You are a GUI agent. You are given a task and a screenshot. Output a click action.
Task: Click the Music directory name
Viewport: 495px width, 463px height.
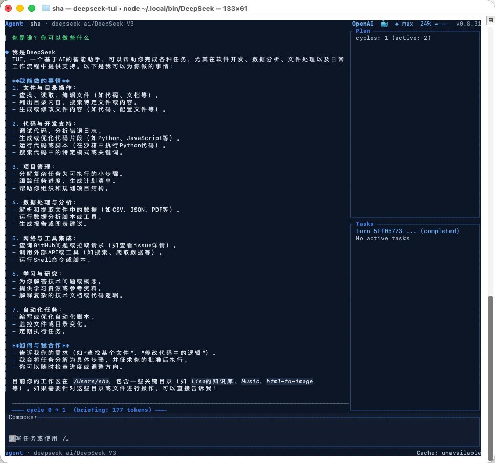click(x=251, y=381)
